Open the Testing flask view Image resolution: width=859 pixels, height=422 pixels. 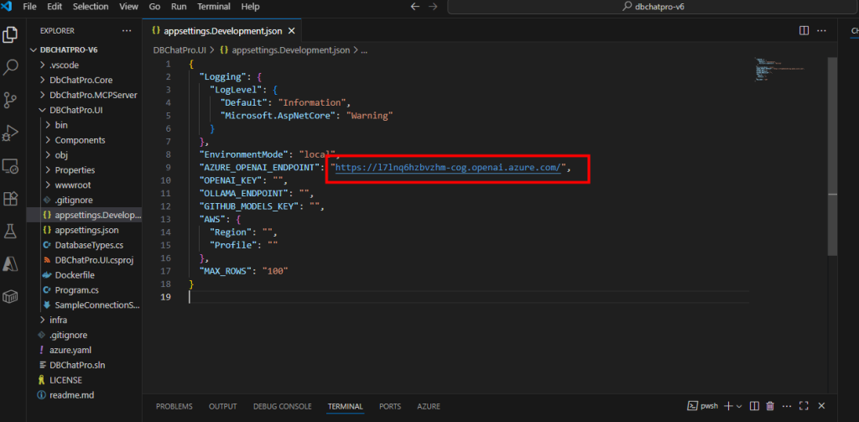pyautogui.click(x=10, y=231)
